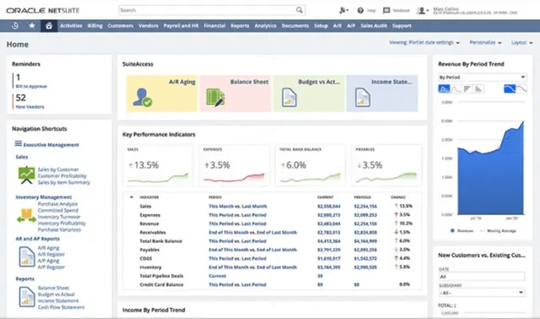Collapse the KPI indicator table arrow

pos(131,198)
